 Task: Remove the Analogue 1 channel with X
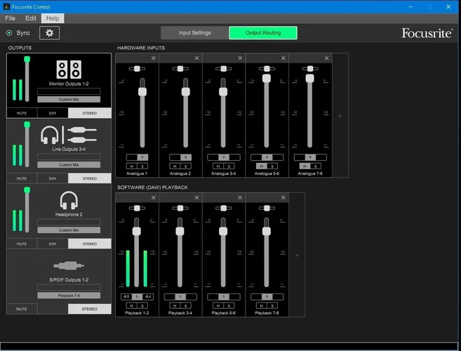pos(154,58)
